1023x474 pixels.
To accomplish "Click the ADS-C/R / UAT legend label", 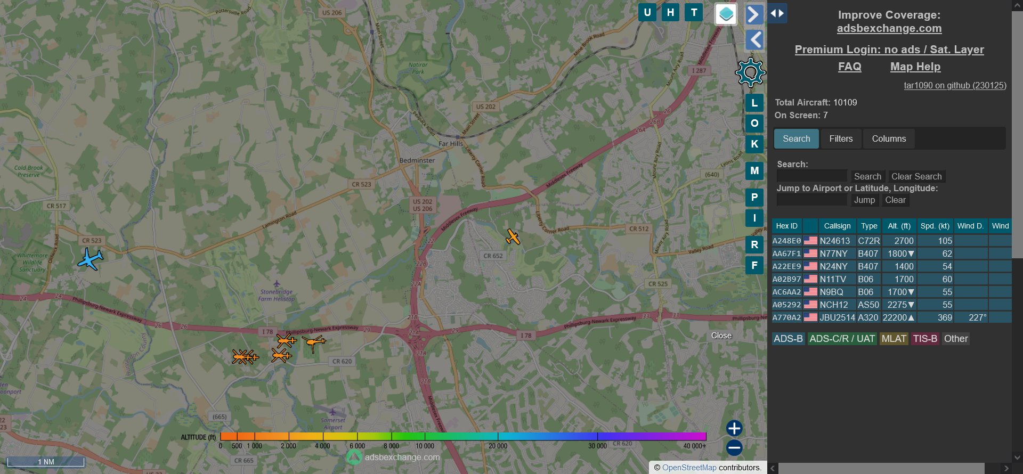I will pyautogui.click(x=842, y=339).
